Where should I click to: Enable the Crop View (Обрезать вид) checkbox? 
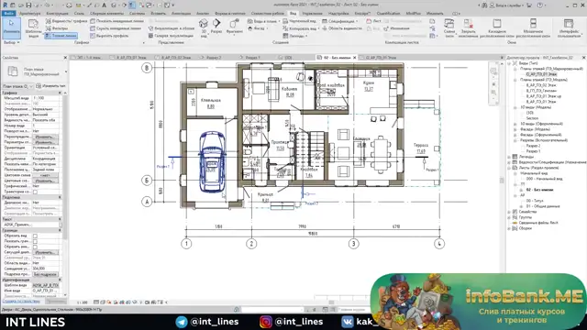[35, 236]
